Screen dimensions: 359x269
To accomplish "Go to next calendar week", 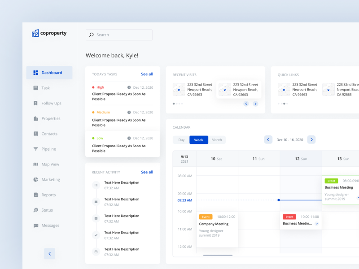I will [x=311, y=139].
